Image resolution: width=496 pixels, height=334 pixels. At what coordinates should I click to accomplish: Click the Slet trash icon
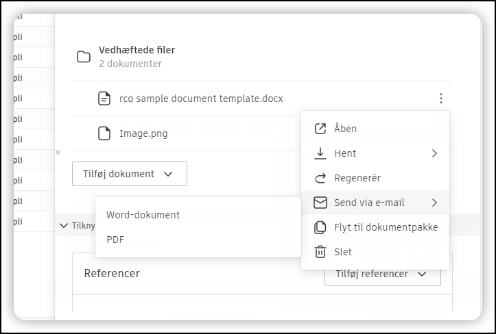click(320, 252)
